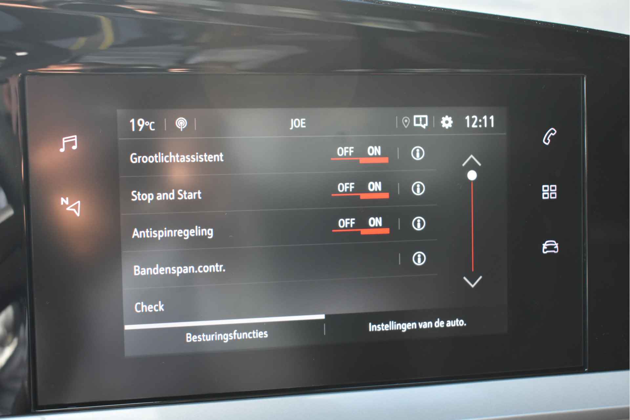Select Instellingen van de auto tab

407,327
